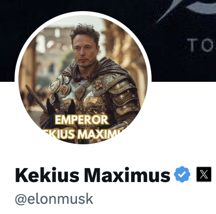Viewport: 216px width, 214px height.
Task: Click the dark horse ears in the avatar
Action: 61,107
